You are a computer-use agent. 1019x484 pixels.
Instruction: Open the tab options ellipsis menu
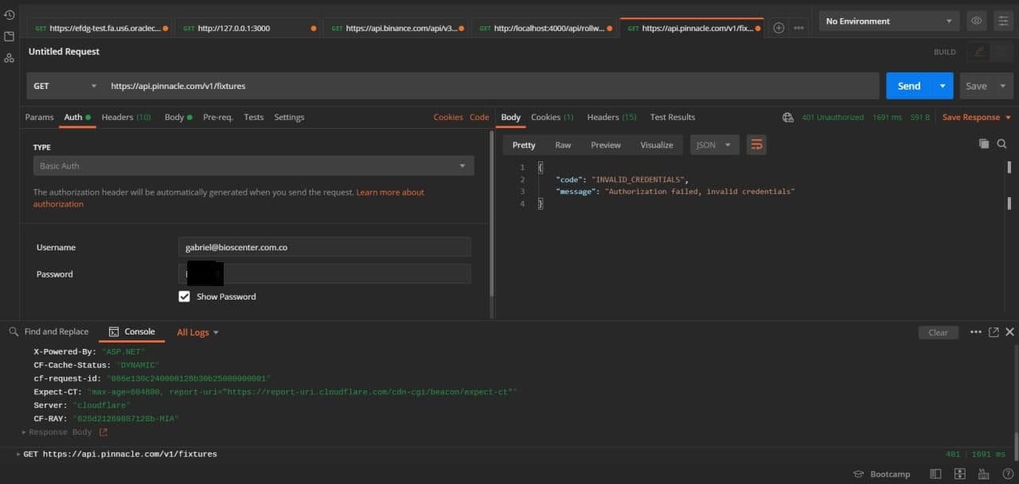[x=798, y=28]
